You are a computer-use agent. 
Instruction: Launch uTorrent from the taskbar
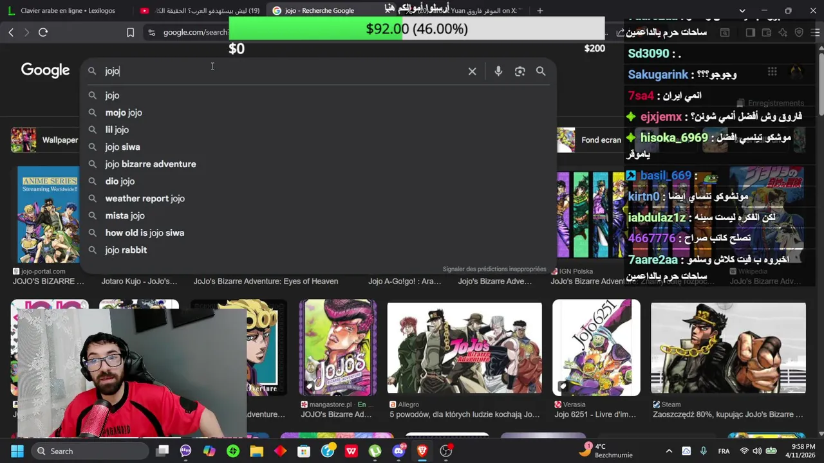click(375, 451)
